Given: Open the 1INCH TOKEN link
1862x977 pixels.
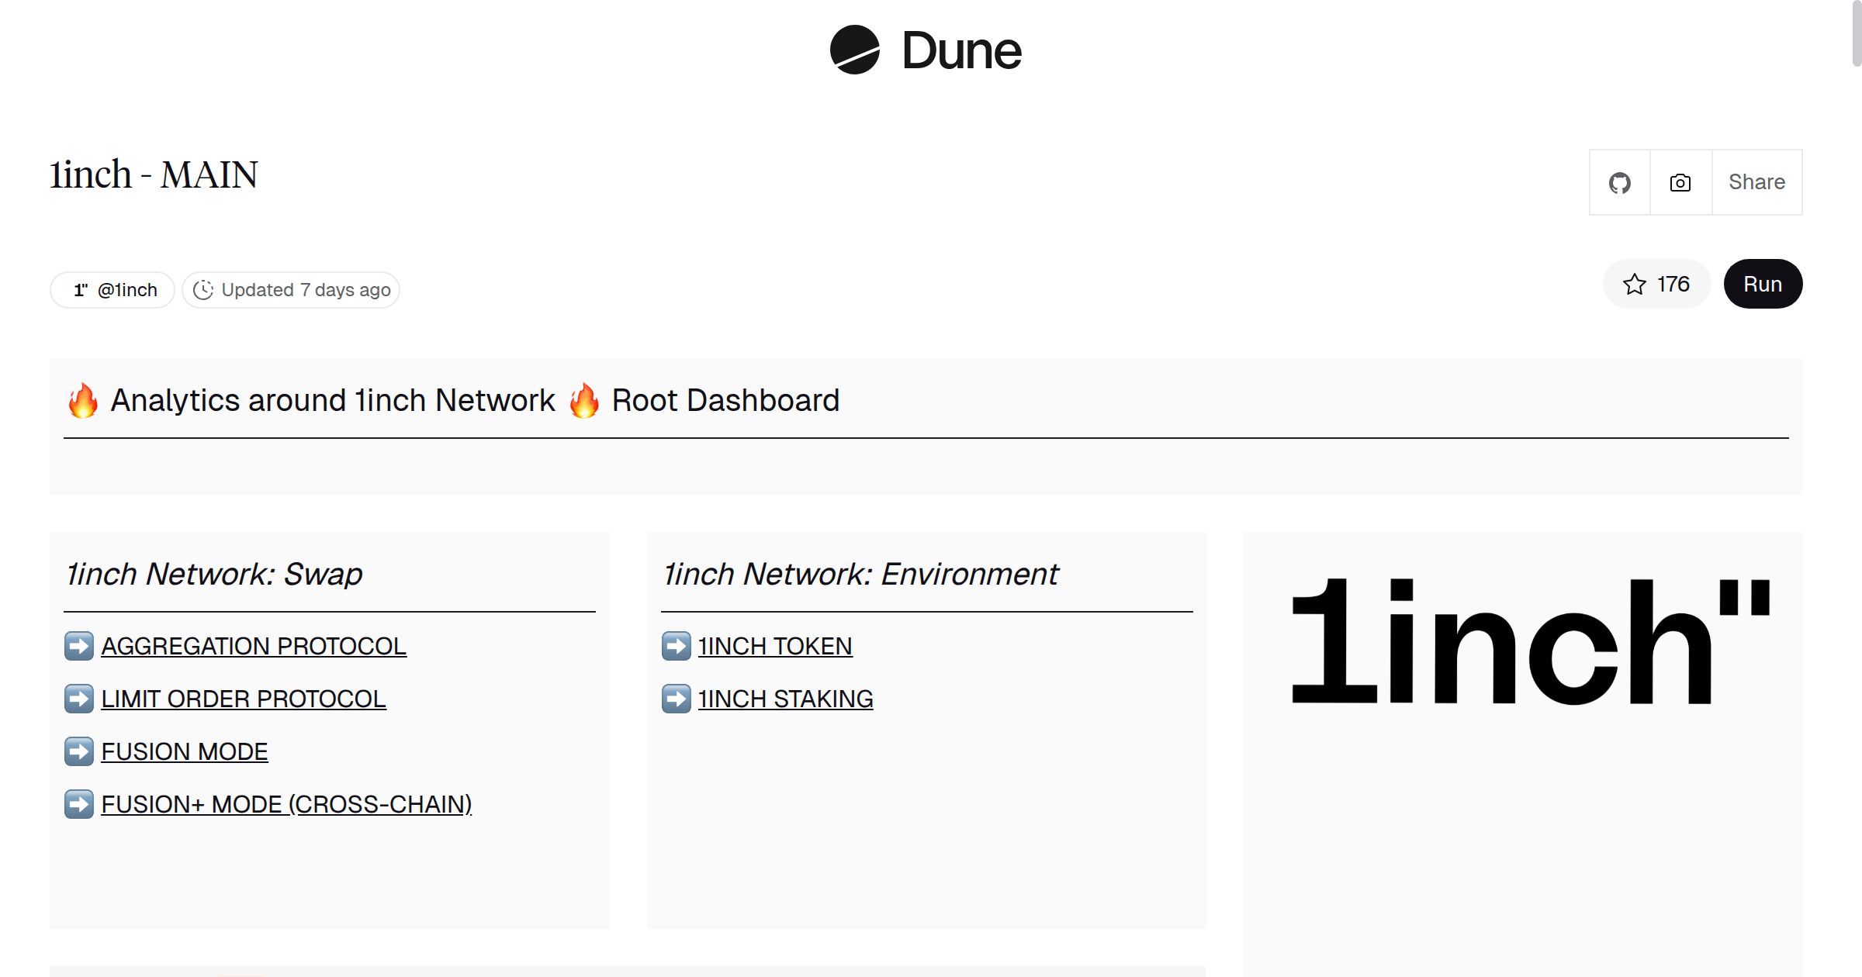Looking at the screenshot, I should [x=775, y=646].
